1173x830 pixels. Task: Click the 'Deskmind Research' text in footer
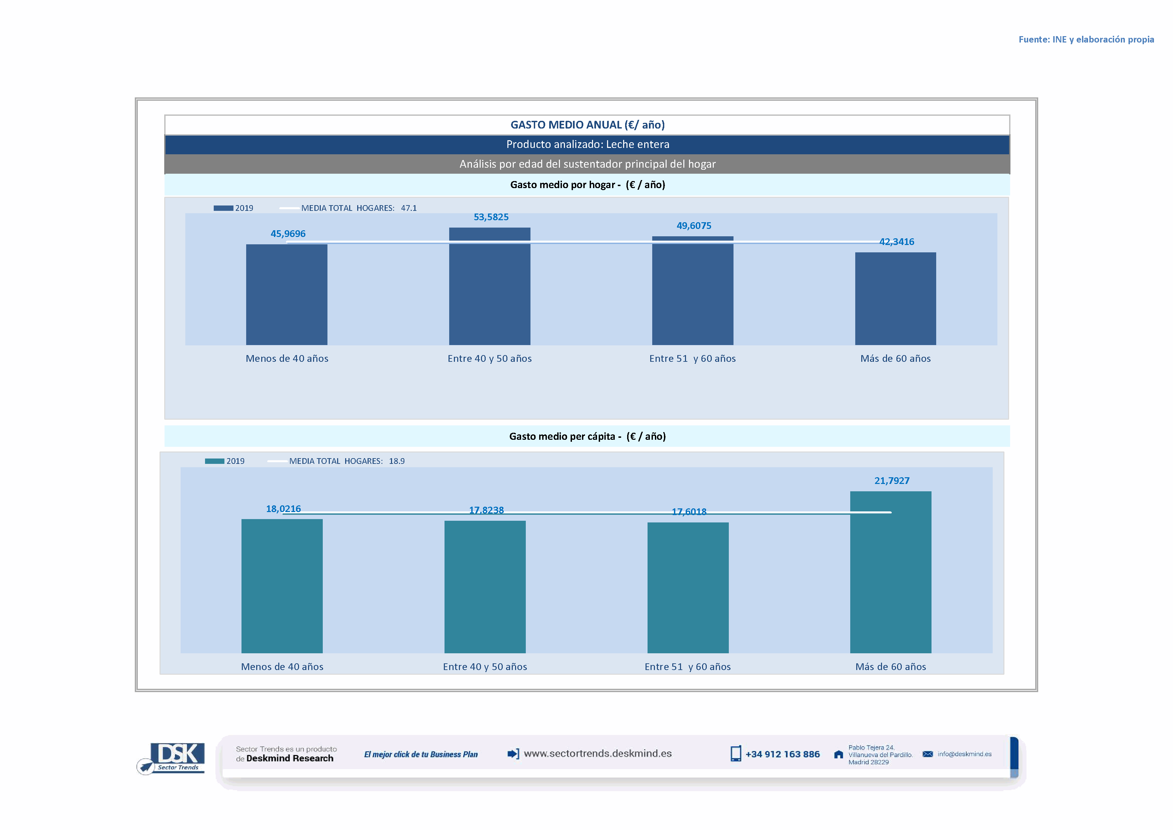[x=290, y=758]
